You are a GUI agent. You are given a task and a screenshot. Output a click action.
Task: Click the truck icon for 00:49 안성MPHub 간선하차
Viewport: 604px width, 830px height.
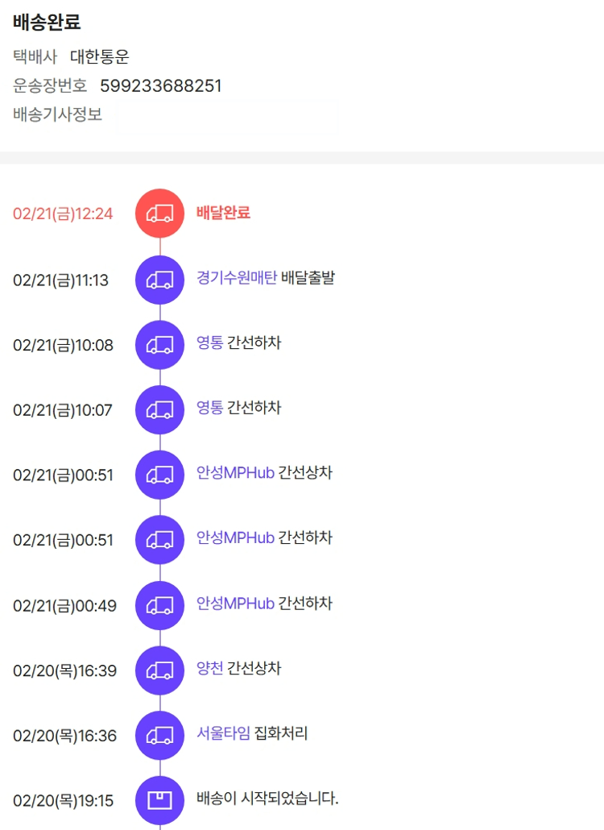[159, 605]
